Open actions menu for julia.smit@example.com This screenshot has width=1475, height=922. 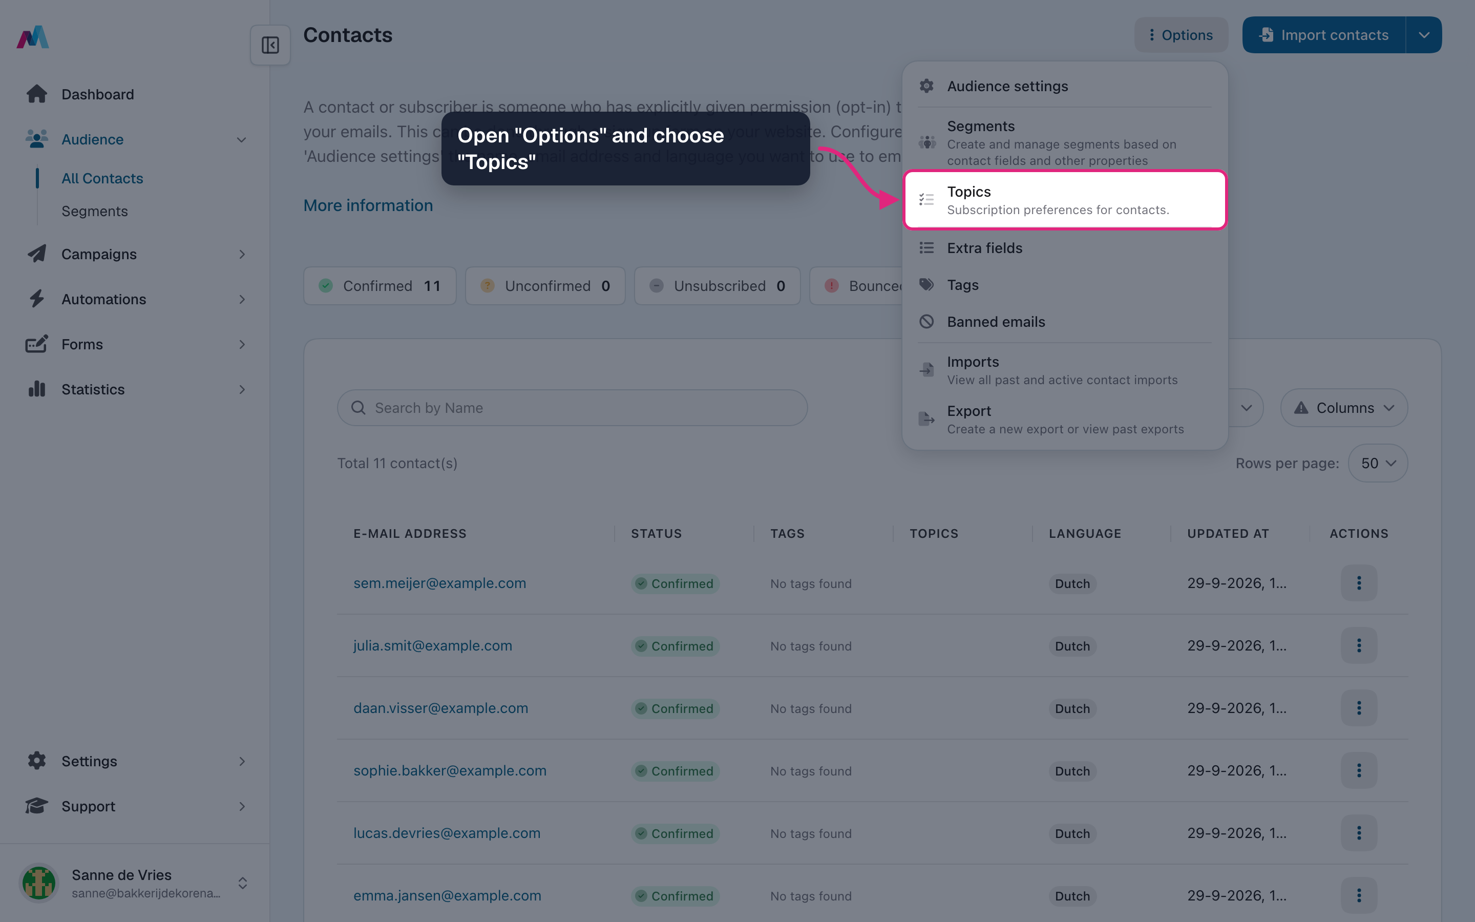point(1359,645)
